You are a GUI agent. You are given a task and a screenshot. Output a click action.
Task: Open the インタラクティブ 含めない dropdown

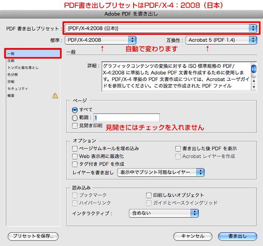click(x=163, y=213)
